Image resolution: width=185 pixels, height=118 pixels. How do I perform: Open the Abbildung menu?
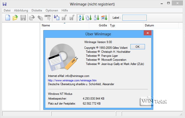[21, 10]
